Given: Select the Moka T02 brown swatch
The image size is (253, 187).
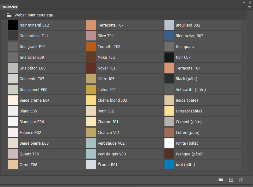Looking at the screenshot, I should (x=91, y=57).
